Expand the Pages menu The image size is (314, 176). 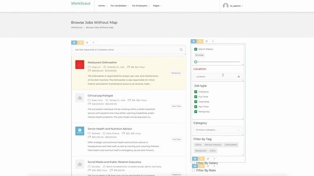click(x=157, y=6)
